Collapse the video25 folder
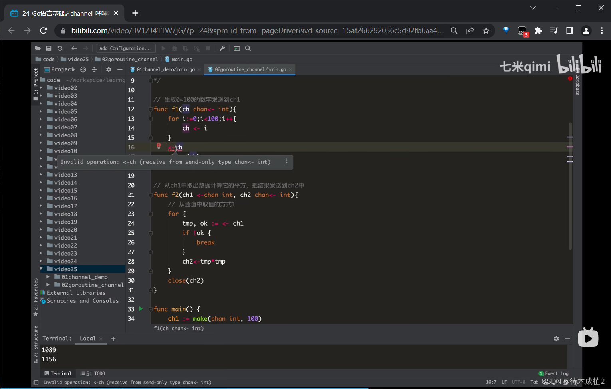The height and width of the screenshot is (389, 611). [x=41, y=269]
